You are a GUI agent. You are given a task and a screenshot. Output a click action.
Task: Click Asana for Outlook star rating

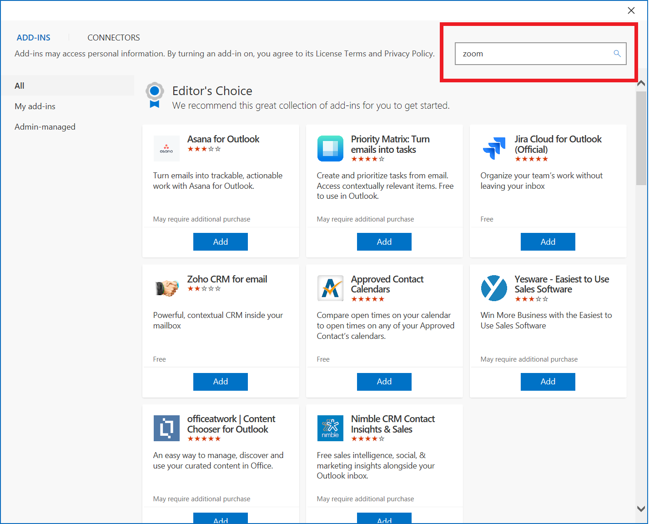204,149
